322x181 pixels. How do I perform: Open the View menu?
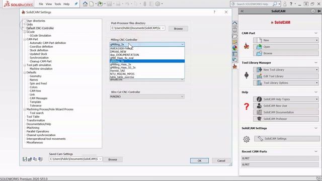(49, 4)
